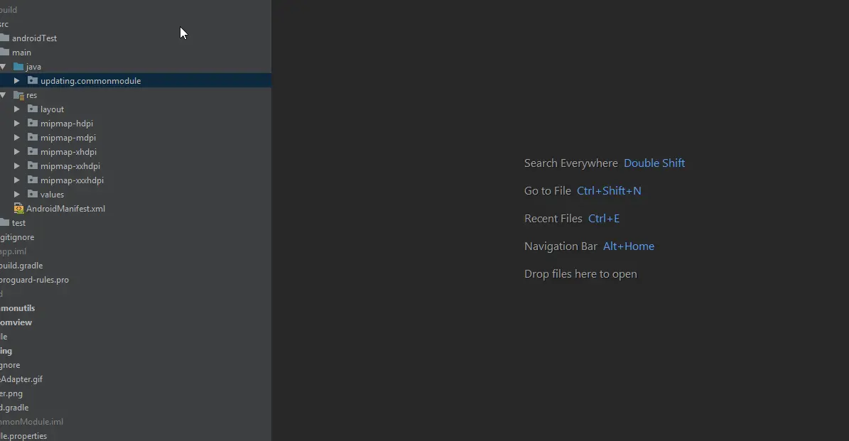The height and width of the screenshot is (441, 849).
Task: Select the androidTest folder
Action: 34,38
